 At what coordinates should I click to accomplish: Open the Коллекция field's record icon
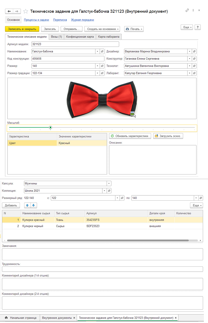pos(109,191)
